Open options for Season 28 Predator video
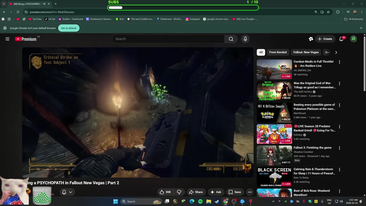 (339, 126)
